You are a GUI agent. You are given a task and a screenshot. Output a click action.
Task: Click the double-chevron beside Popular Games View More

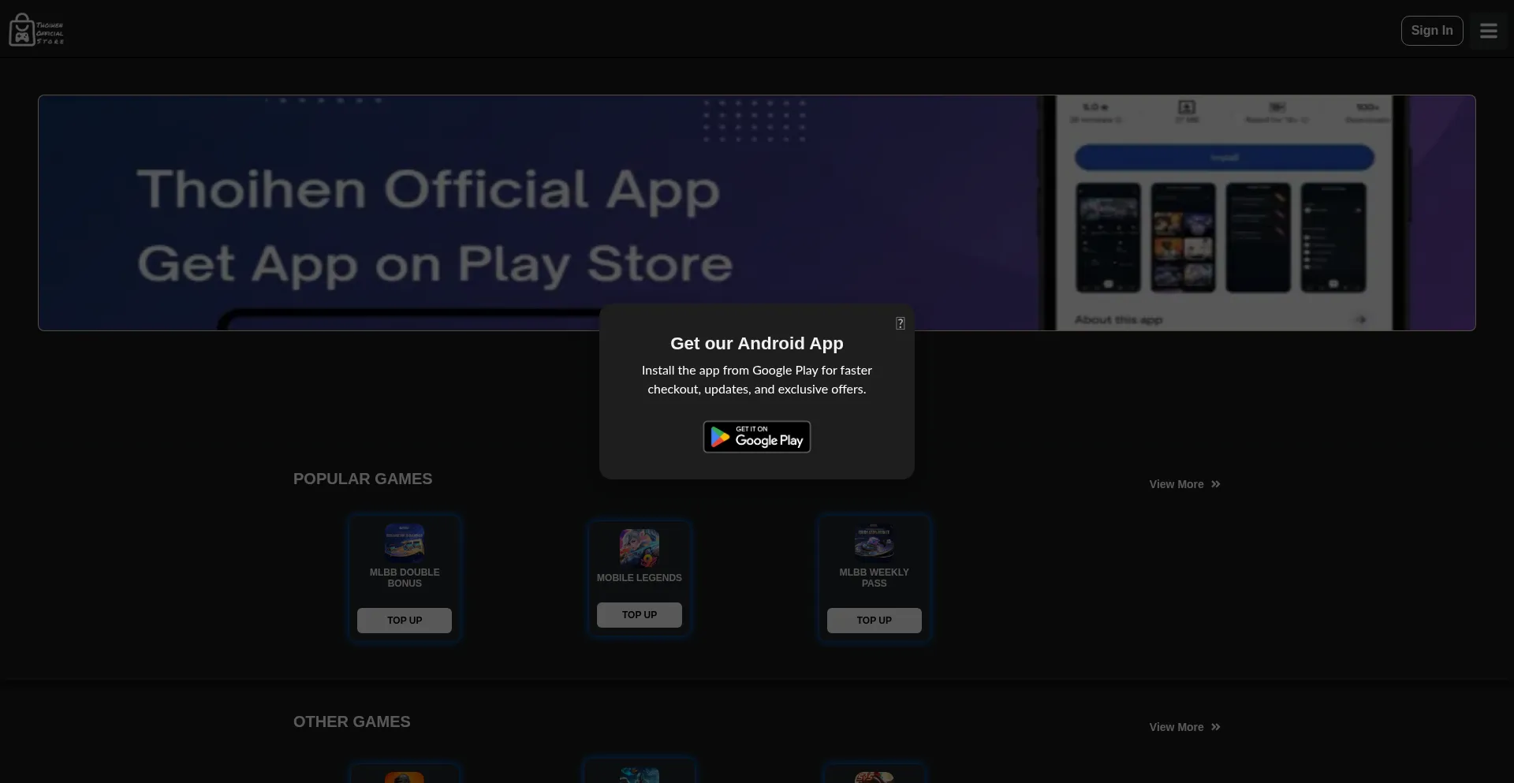point(1216,484)
